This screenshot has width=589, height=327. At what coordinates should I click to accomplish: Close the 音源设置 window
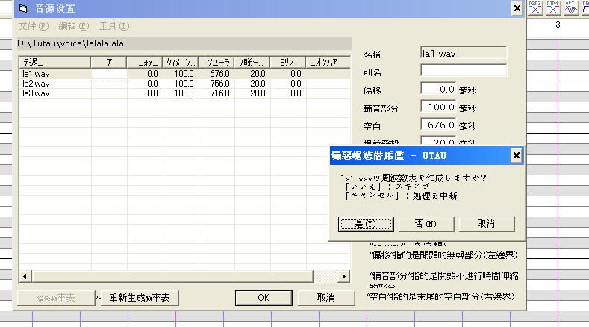(517, 8)
